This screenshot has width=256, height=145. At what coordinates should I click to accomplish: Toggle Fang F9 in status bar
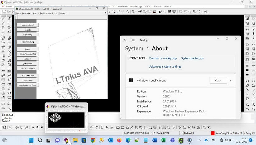249,133
